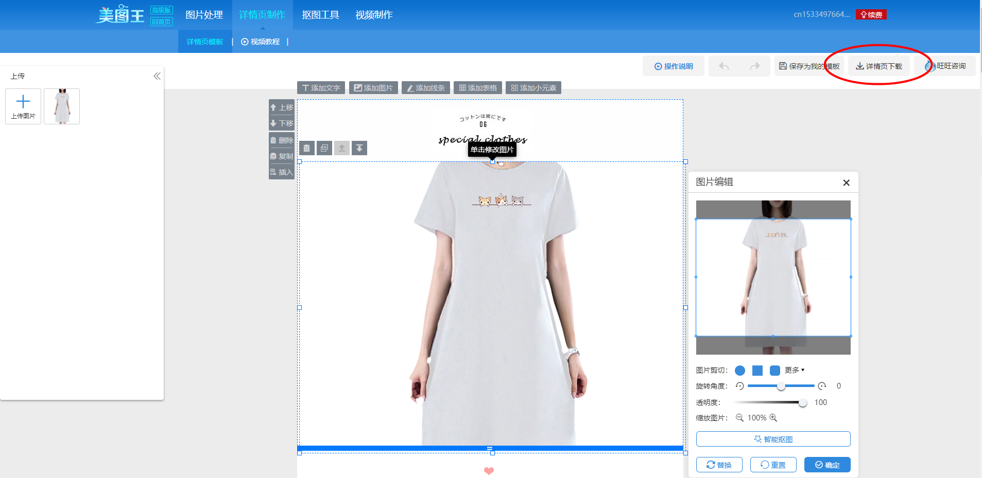982x478 pixels.
Task: Click the zoom out magnifier icon
Action: tap(739, 418)
